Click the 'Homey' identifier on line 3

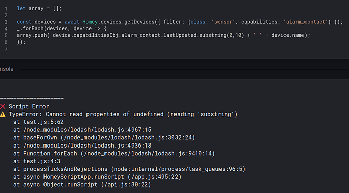click(90, 22)
